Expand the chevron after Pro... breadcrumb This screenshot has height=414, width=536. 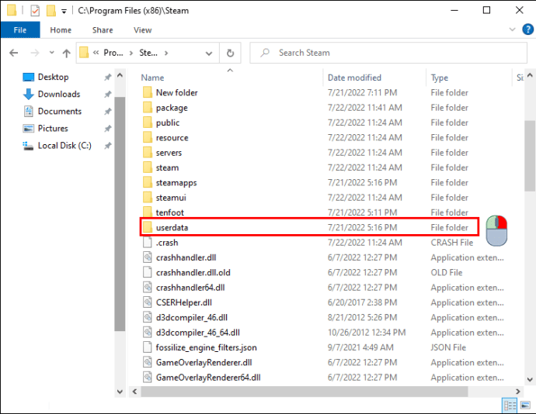coord(131,53)
